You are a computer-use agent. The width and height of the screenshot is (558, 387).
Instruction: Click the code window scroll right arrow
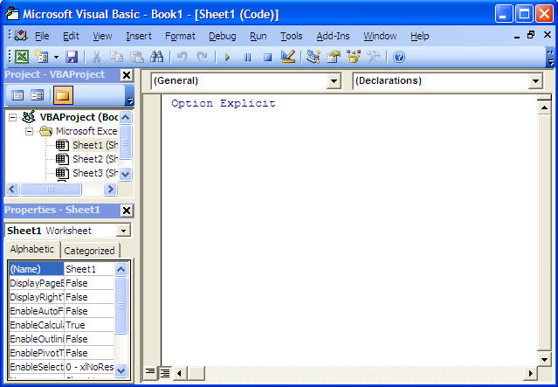click(x=531, y=373)
